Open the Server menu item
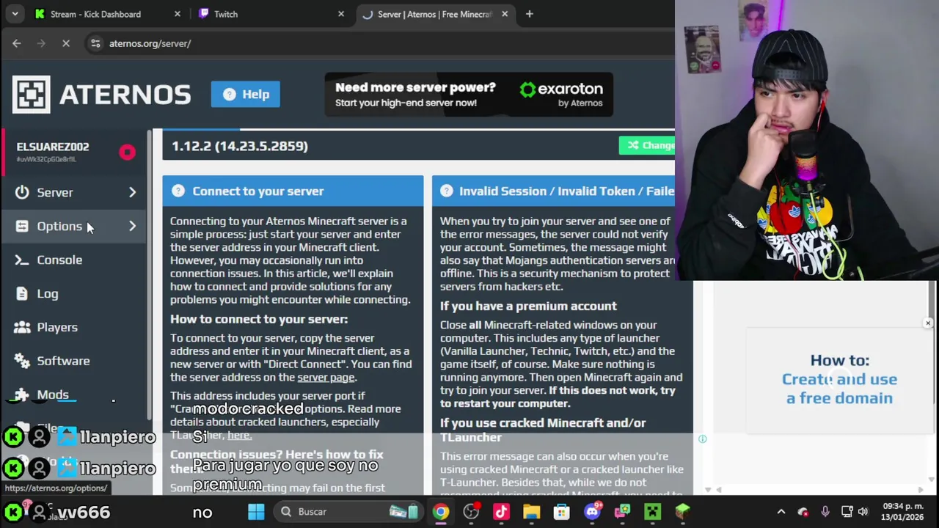The width and height of the screenshot is (939, 528). [55, 192]
